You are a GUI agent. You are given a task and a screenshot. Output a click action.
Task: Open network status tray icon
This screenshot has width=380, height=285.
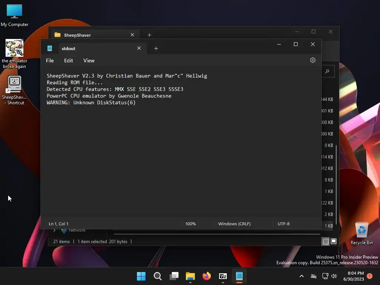pyautogui.click(x=325, y=276)
